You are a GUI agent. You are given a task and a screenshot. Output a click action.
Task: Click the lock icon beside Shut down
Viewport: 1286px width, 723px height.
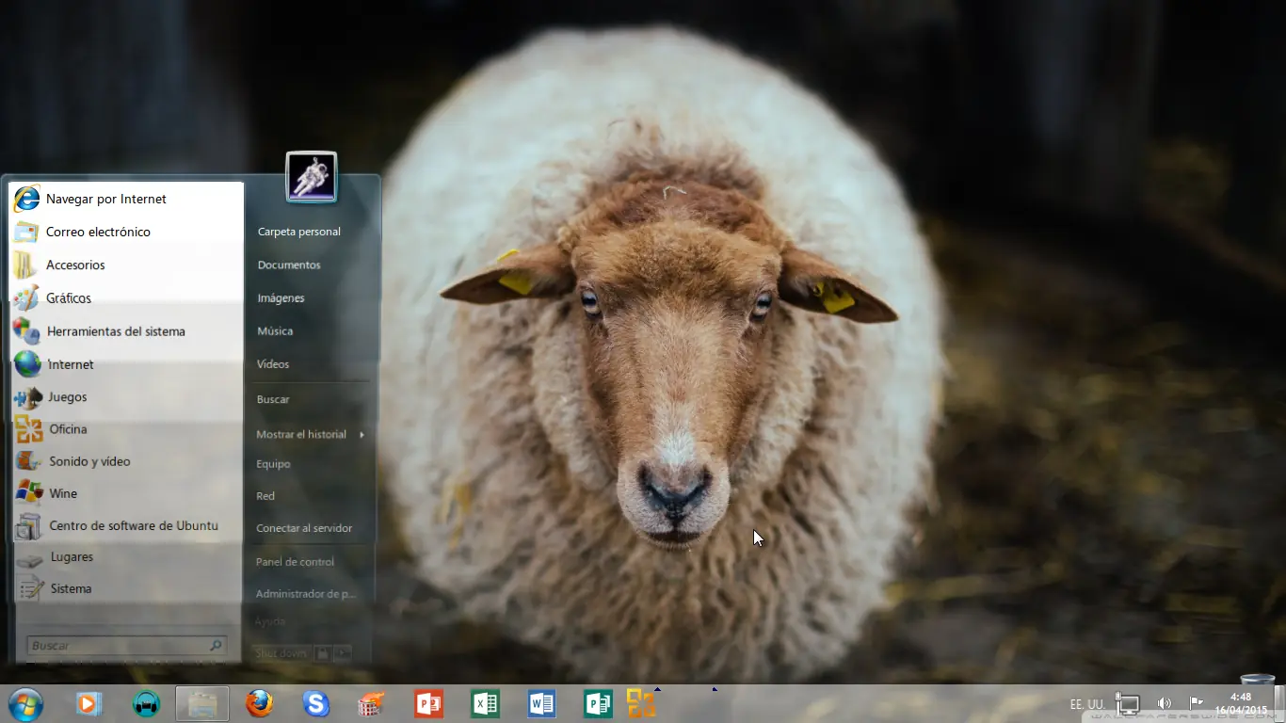tap(321, 652)
